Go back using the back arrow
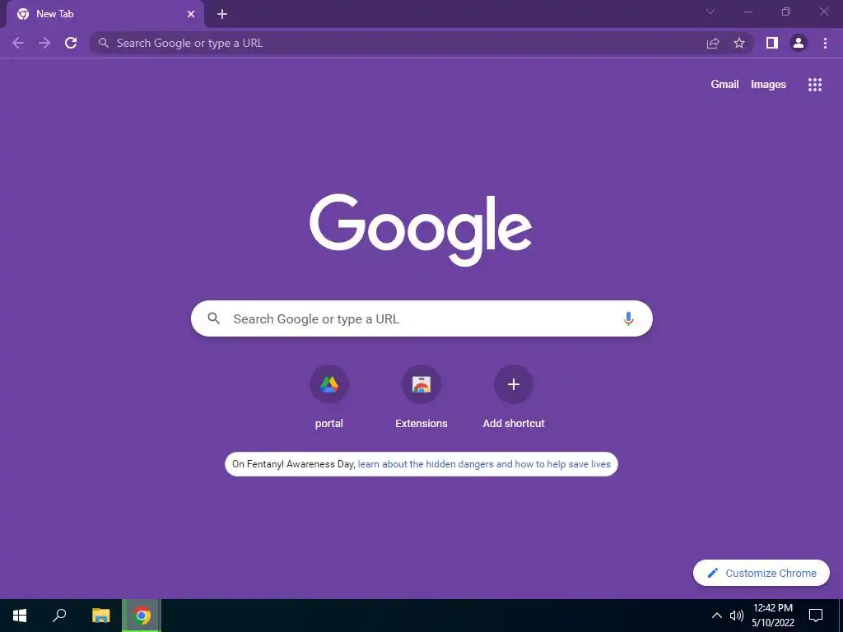The height and width of the screenshot is (632, 843). pyautogui.click(x=18, y=43)
